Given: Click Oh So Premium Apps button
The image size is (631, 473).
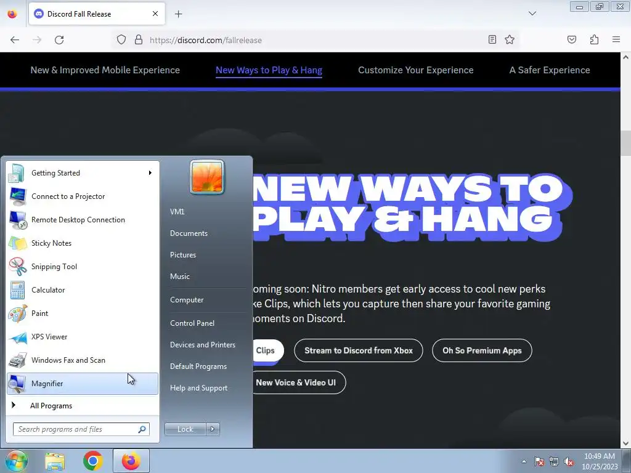Looking at the screenshot, I should [x=482, y=350].
